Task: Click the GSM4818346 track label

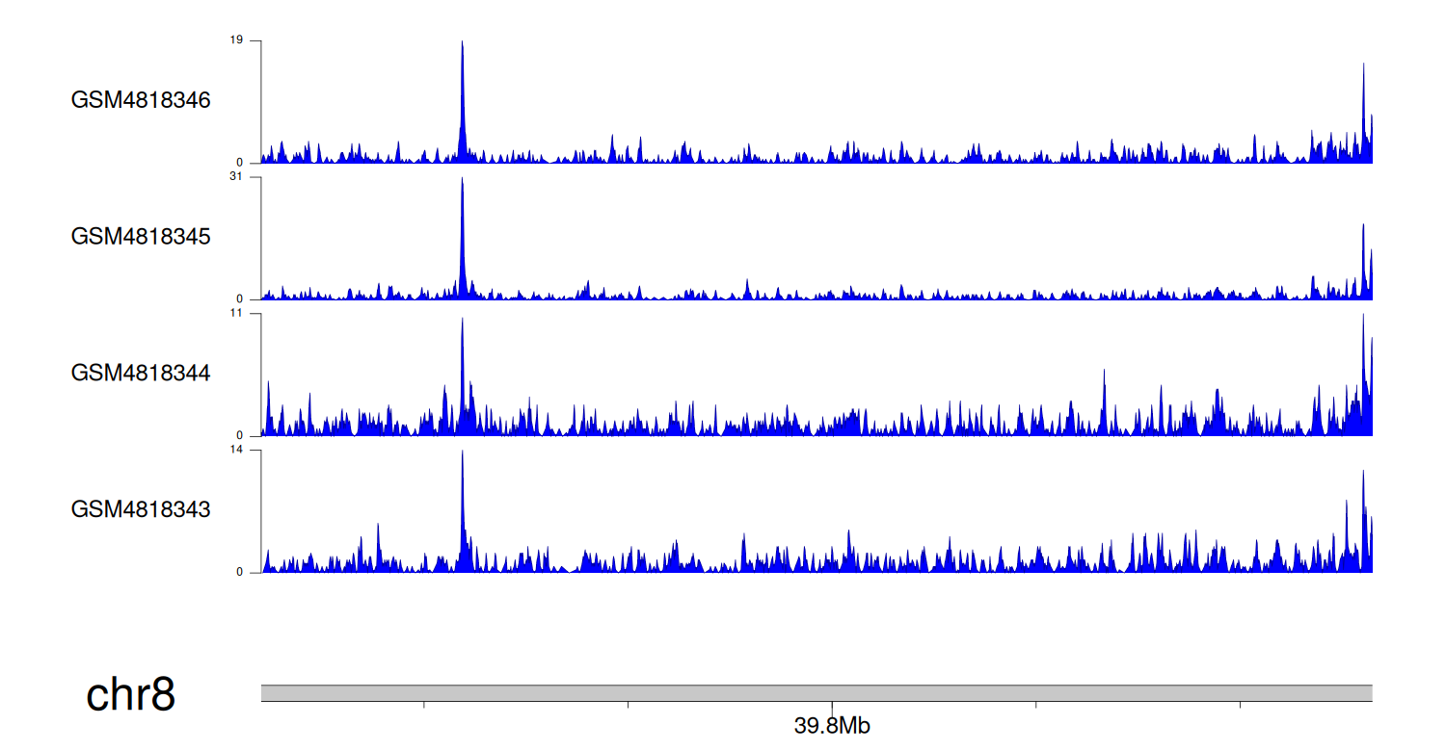Action: tap(141, 100)
